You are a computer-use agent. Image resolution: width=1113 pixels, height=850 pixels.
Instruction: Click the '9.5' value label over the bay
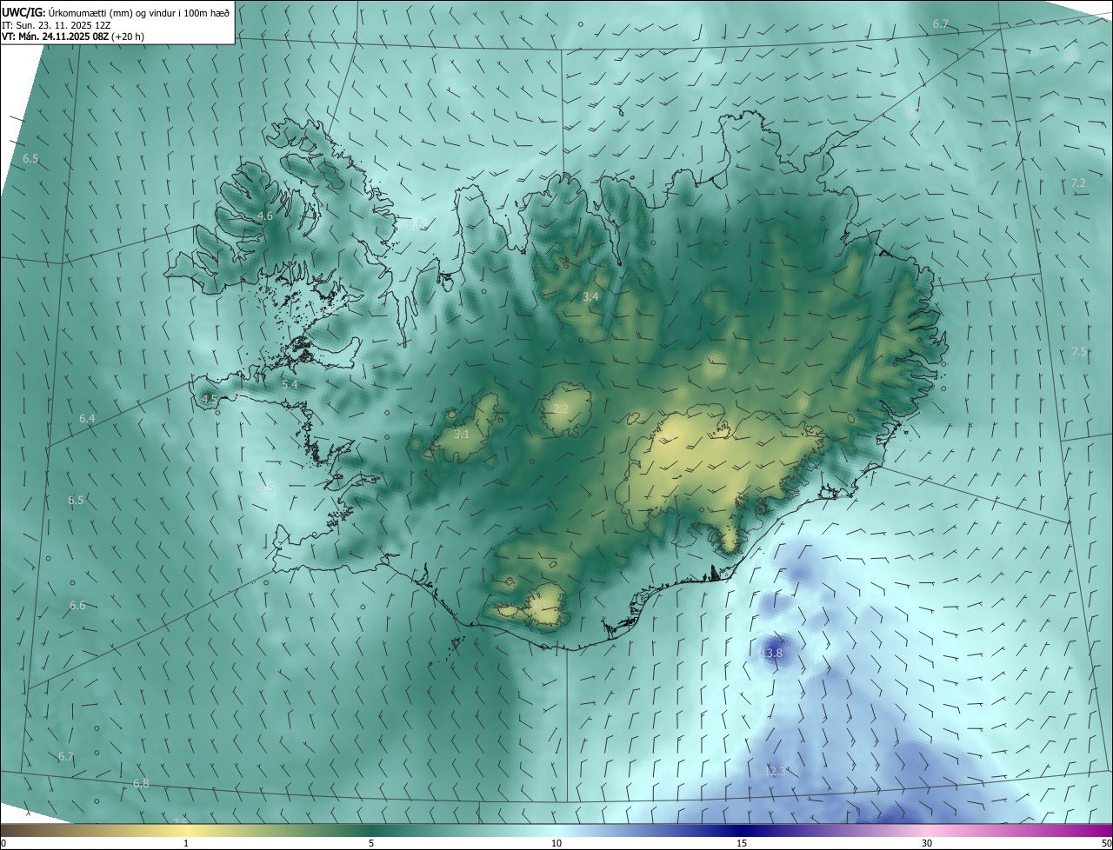pyautogui.click(x=267, y=488)
